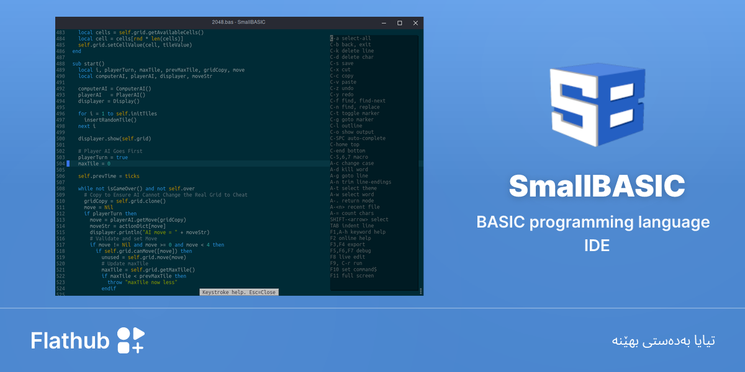Click the "C-c copy" help entry
The image size is (745, 372).
click(x=341, y=76)
